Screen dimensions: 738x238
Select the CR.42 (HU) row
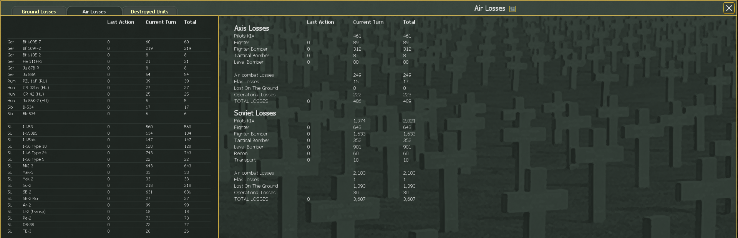coord(109,94)
